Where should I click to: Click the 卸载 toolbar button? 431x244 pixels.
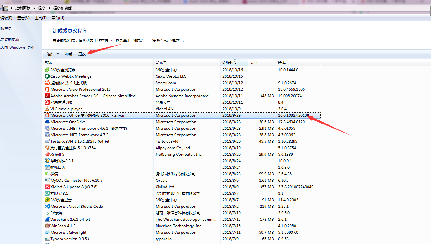[x=68, y=54]
